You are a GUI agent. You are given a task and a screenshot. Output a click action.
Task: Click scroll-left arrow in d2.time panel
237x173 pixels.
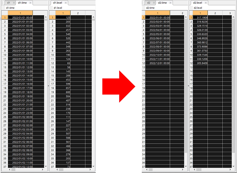[x=147, y=170]
